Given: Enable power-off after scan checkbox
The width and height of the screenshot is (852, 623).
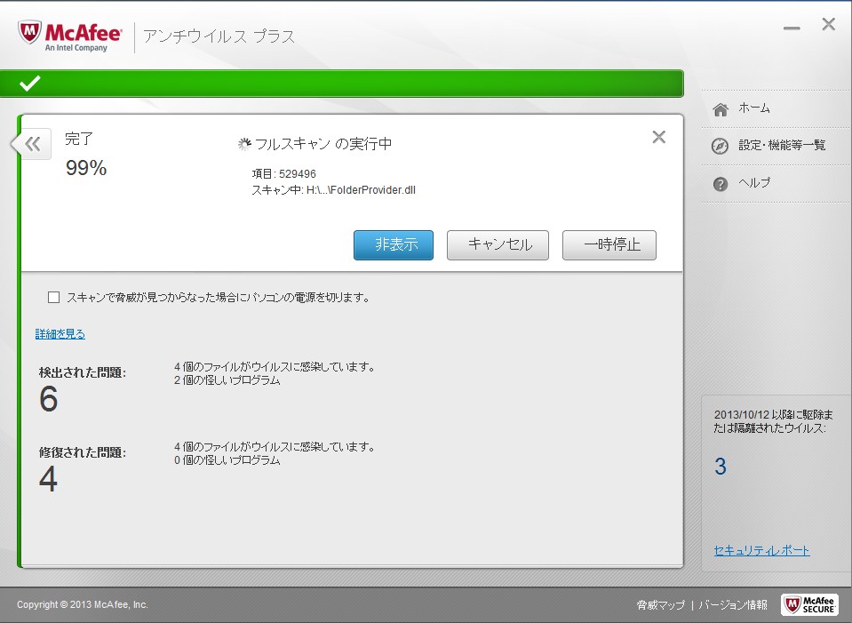Looking at the screenshot, I should pyautogui.click(x=53, y=298).
